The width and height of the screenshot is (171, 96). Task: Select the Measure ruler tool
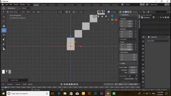[4, 49]
